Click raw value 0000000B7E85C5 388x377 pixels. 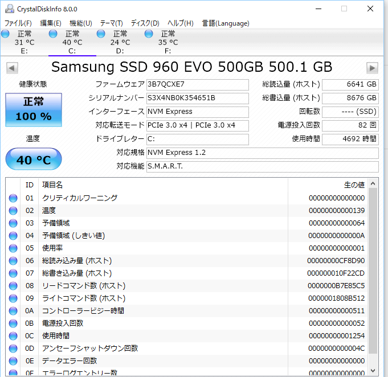pyautogui.click(x=336, y=286)
